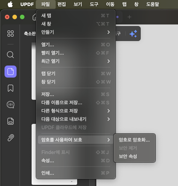Open the bookmarks panel icon
Image resolution: width=178 pixels, height=186 pixels.
(11, 88)
